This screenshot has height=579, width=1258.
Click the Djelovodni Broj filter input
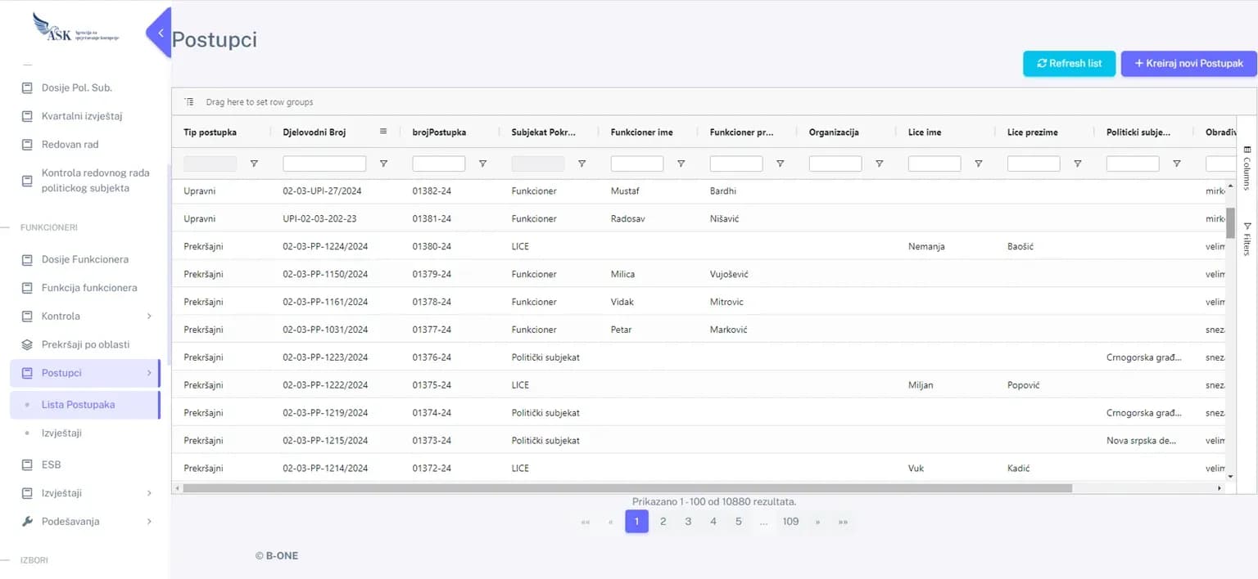(324, 164)
